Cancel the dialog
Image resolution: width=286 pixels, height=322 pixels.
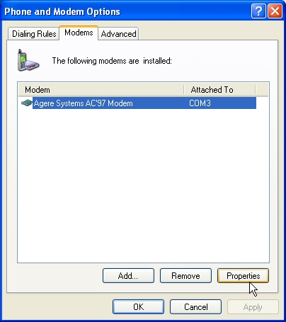tap(195, 306)
